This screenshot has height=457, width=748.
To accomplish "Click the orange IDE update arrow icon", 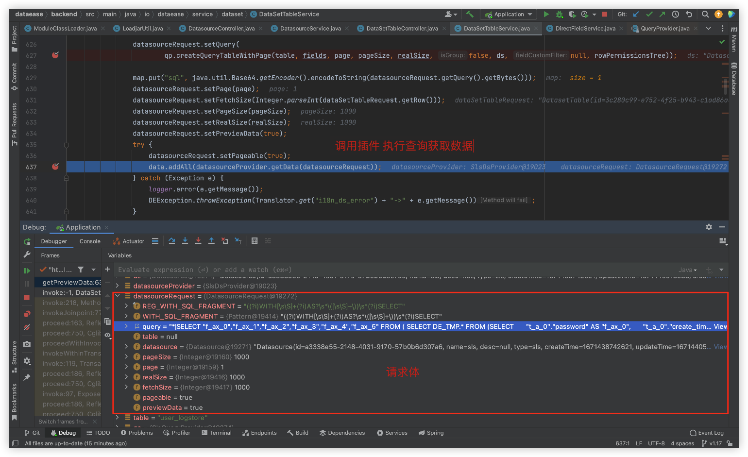I will click(x=718, y=14).
